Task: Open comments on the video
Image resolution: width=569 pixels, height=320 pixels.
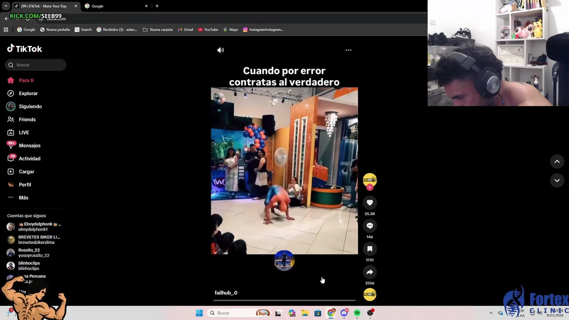Action: tap(370, 226)
